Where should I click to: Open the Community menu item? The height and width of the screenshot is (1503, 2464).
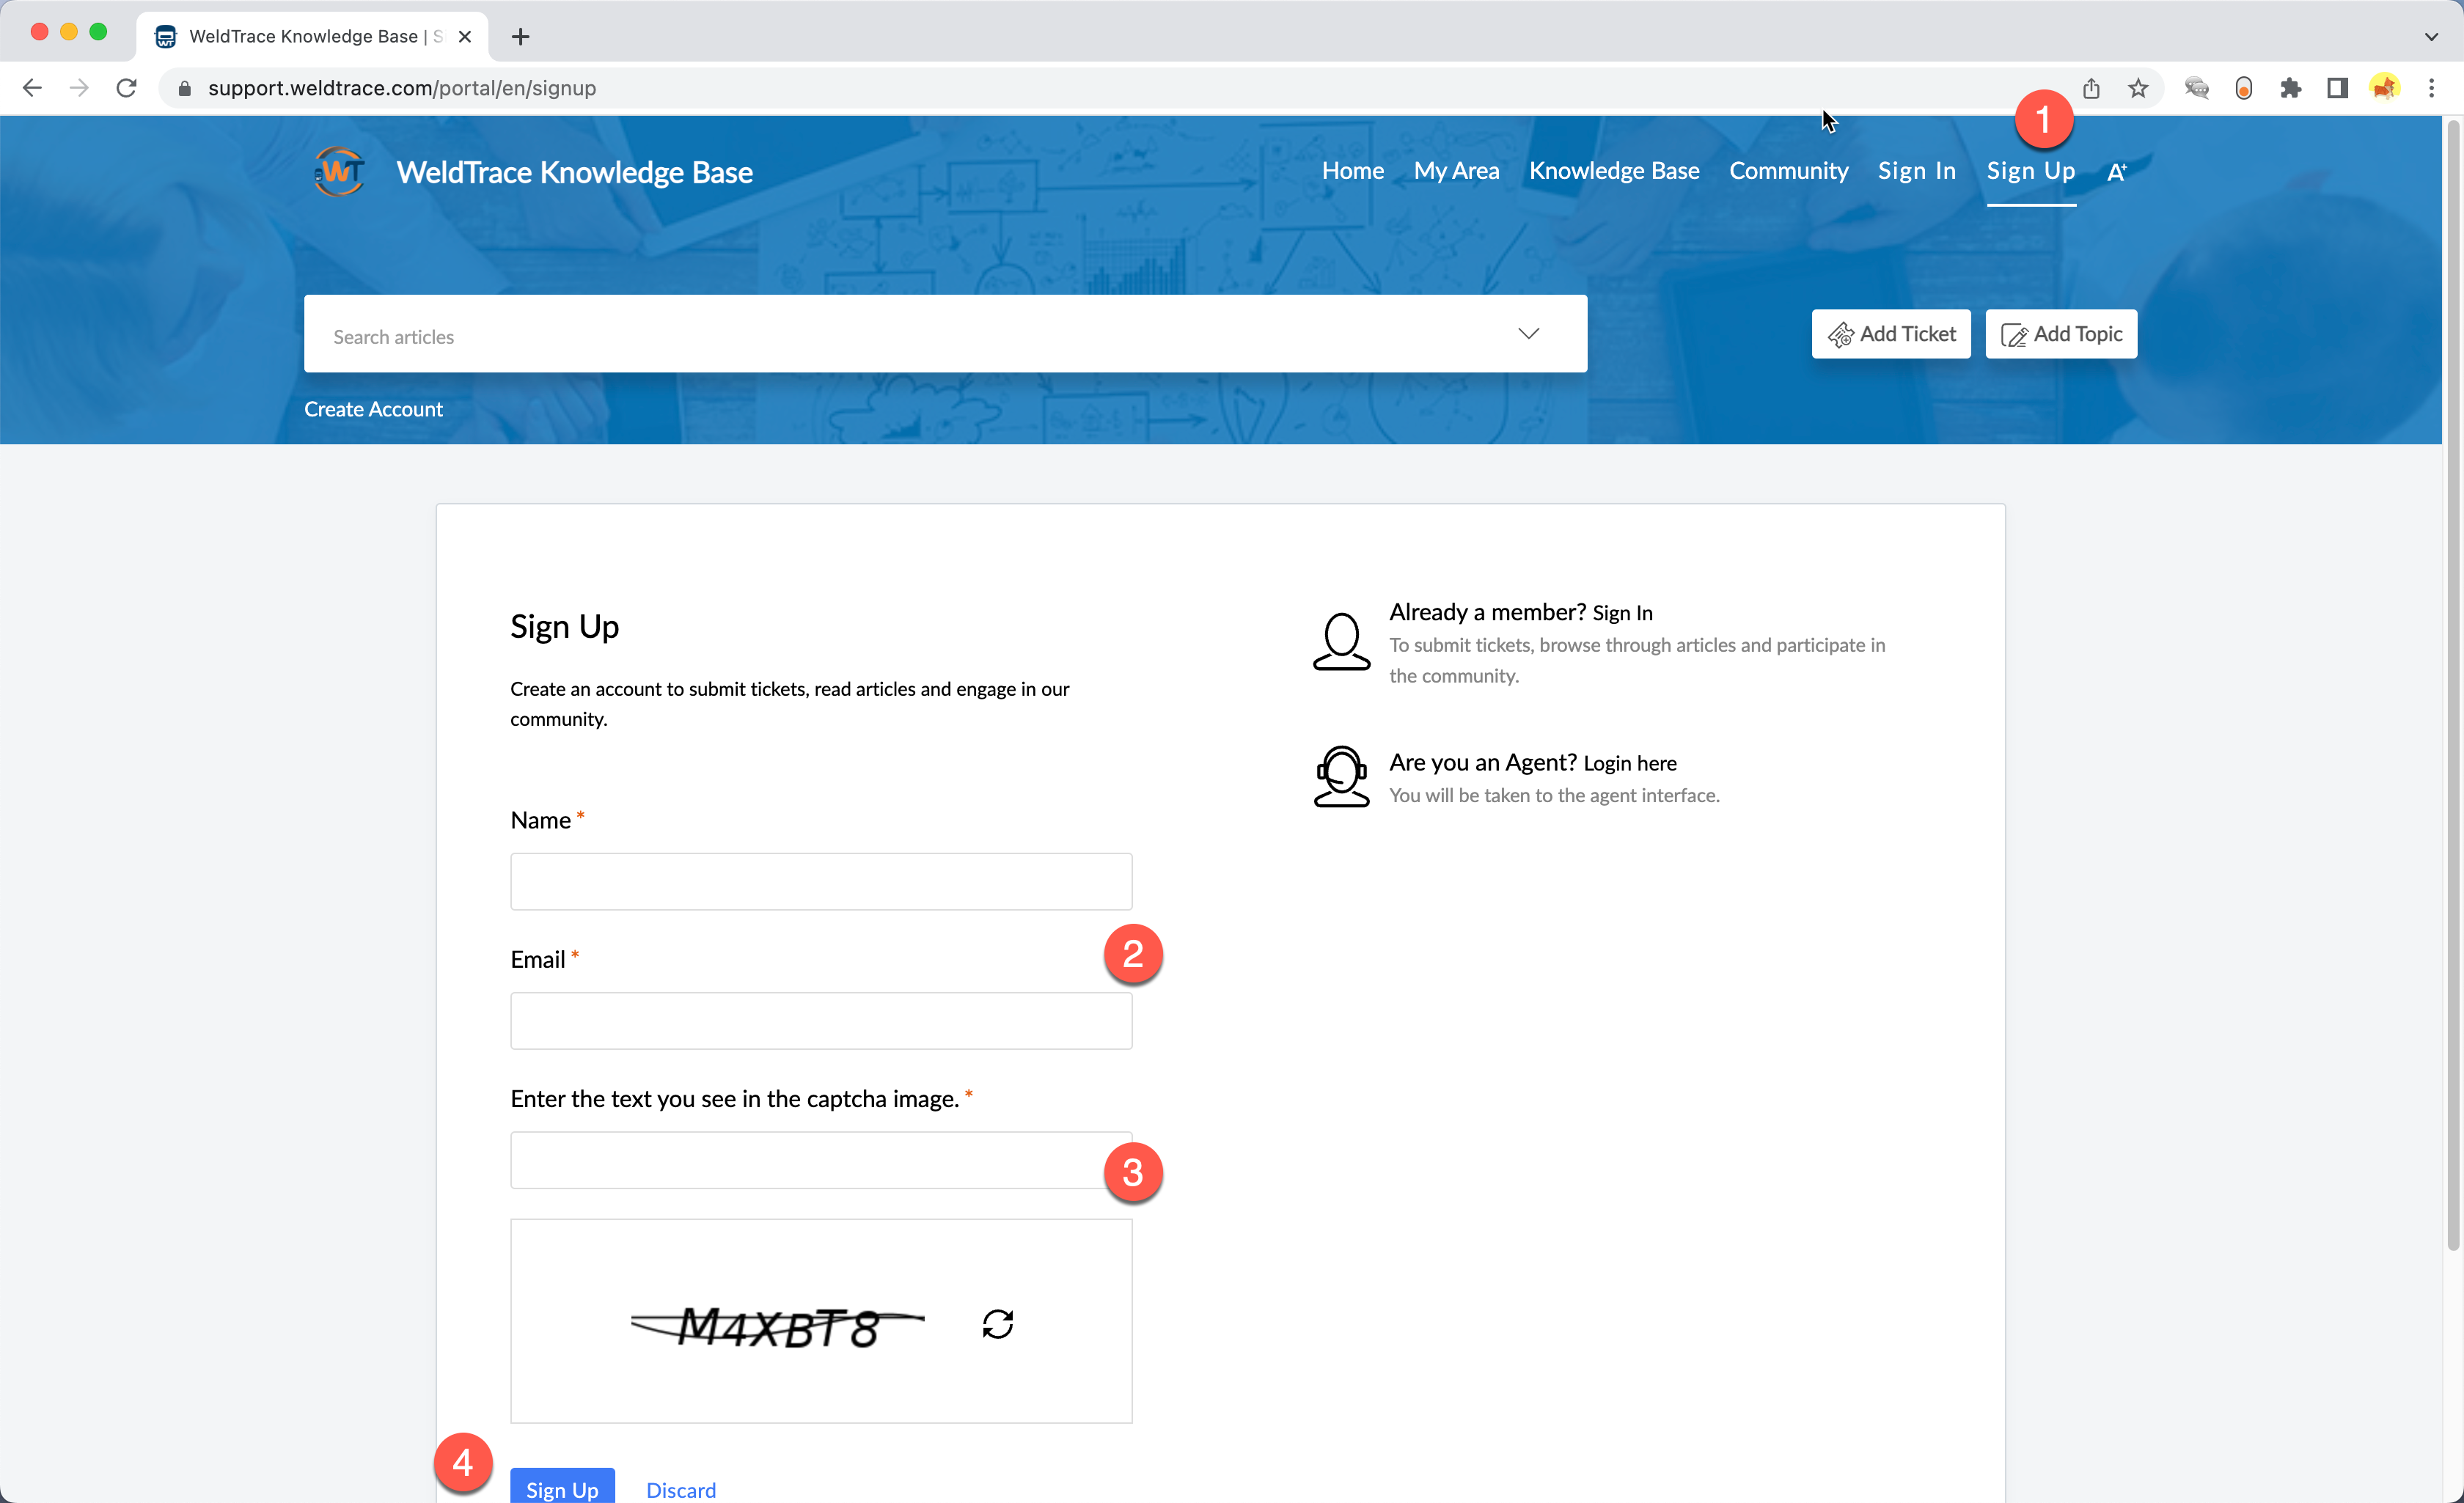pos(1788,171)
